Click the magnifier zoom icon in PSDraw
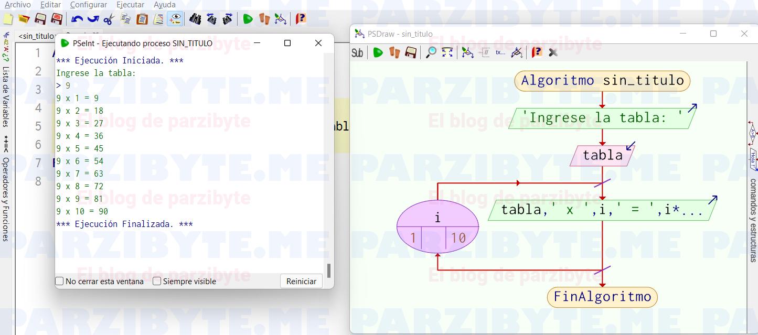The image size is (758, 335). point(431,52)
